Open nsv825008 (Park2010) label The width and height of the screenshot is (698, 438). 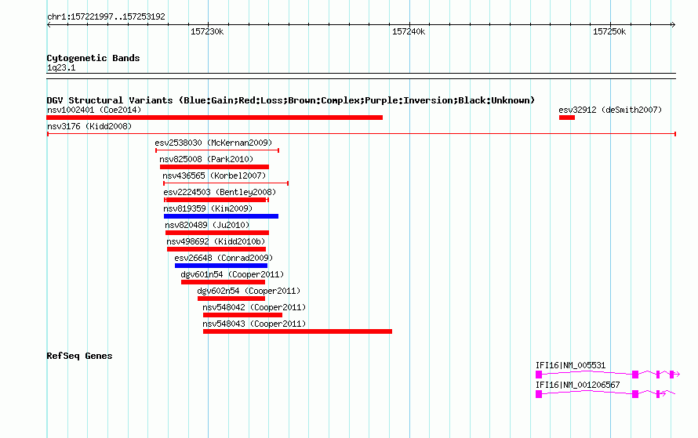[x=206, y=159]
